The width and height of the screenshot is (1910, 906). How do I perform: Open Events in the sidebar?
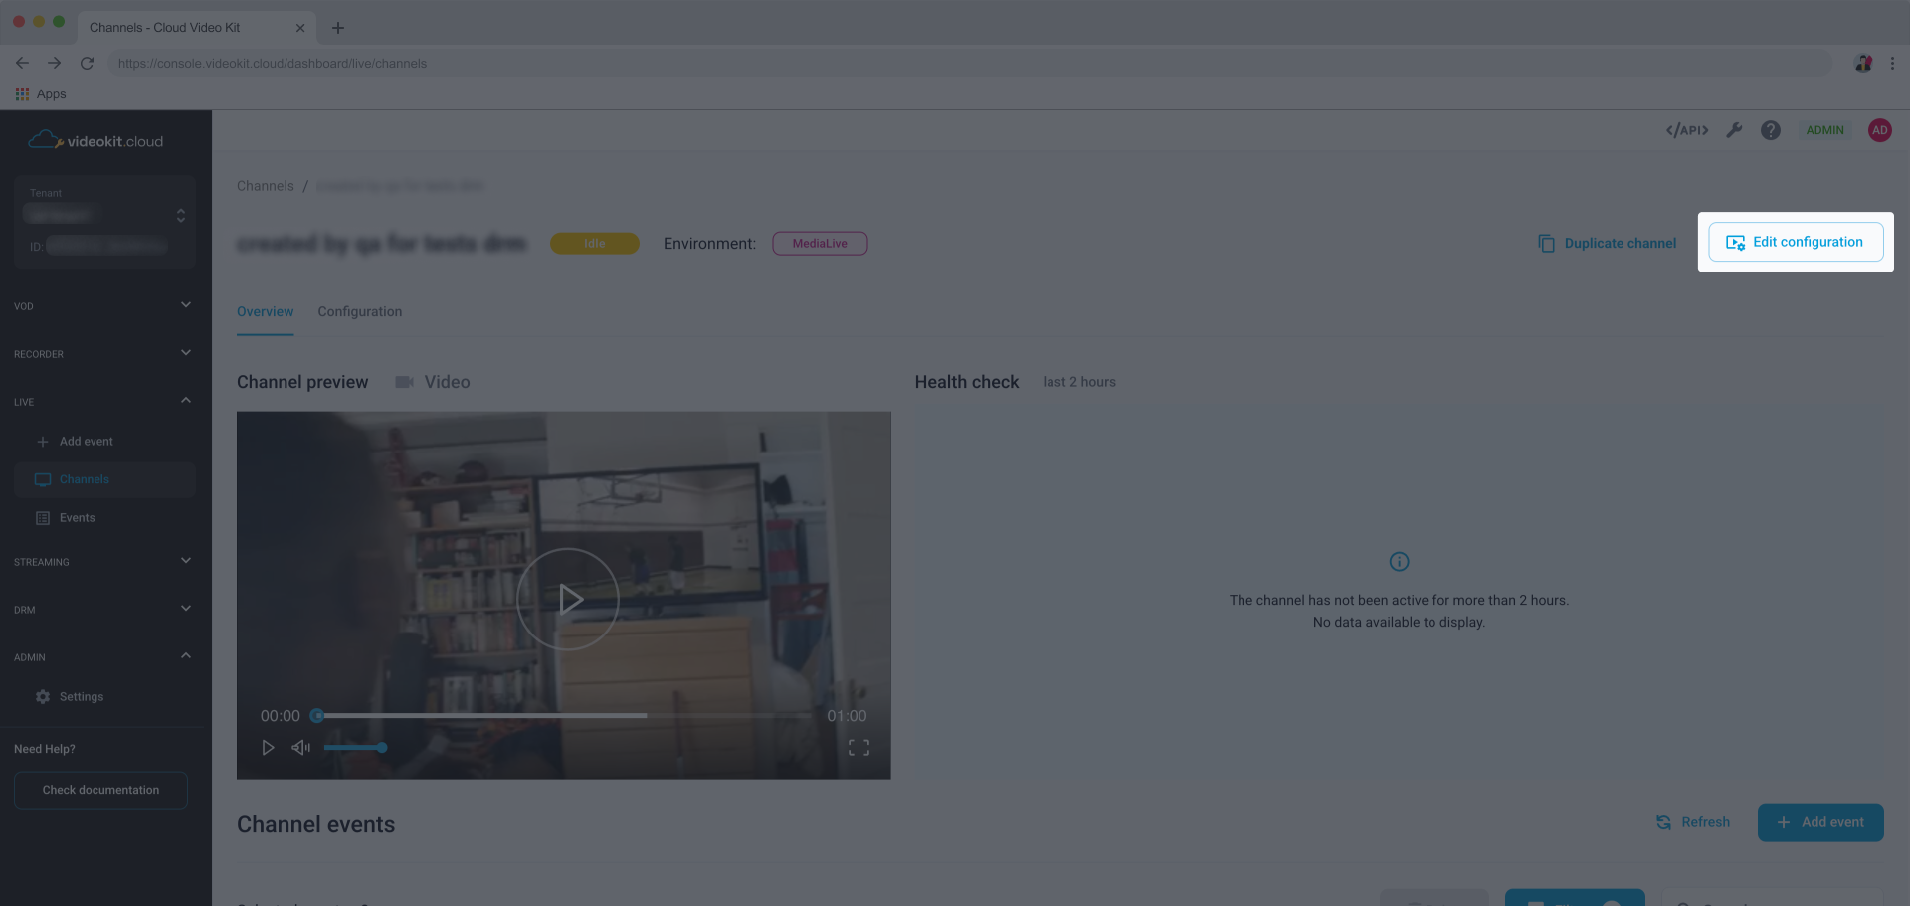pos(104,518)
